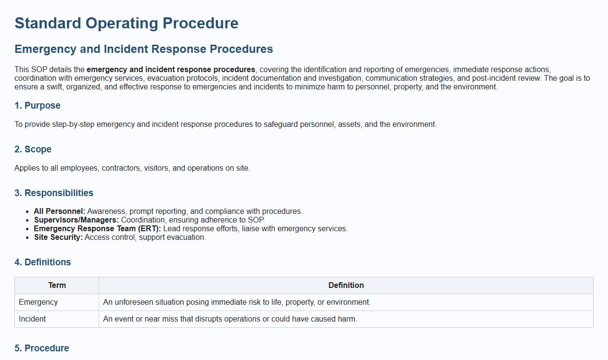The width and height of the screenshot is (608, 360).
Task: Click the 'Applies to all employees' sentence
Action: click(132, 168)
